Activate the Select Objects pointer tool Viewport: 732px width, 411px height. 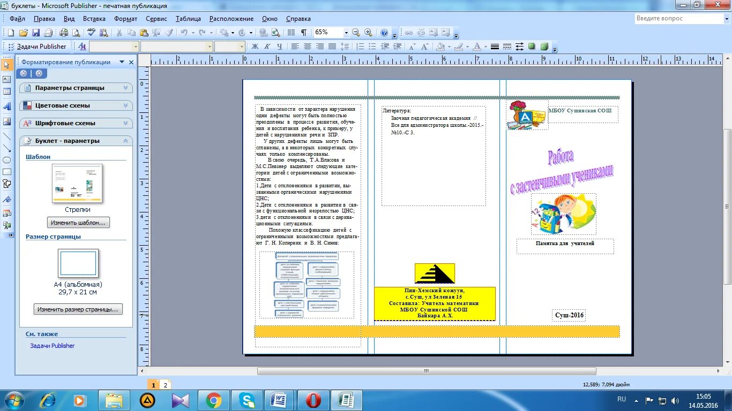[7, 65]
